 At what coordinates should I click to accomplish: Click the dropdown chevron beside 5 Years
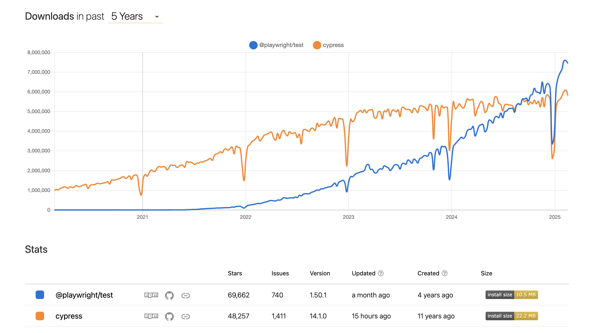(157, 16)
